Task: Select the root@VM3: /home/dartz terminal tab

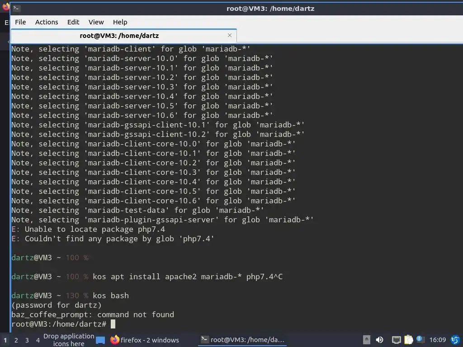Action: (x=123, y=36)
